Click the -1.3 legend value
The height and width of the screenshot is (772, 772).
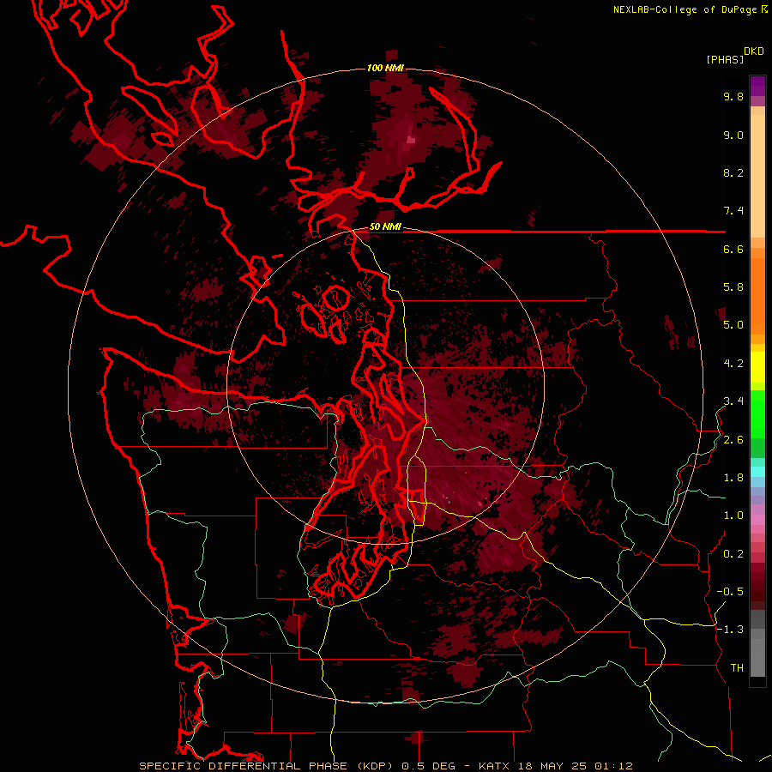pyautogui.click(x=730, y=630)
